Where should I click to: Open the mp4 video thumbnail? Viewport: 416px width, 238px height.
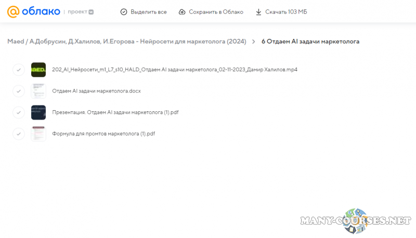click(38, 70)
